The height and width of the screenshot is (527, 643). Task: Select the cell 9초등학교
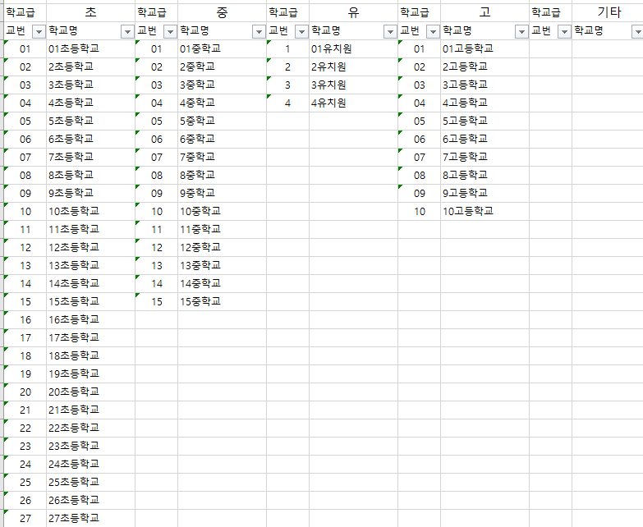(90, 193)
